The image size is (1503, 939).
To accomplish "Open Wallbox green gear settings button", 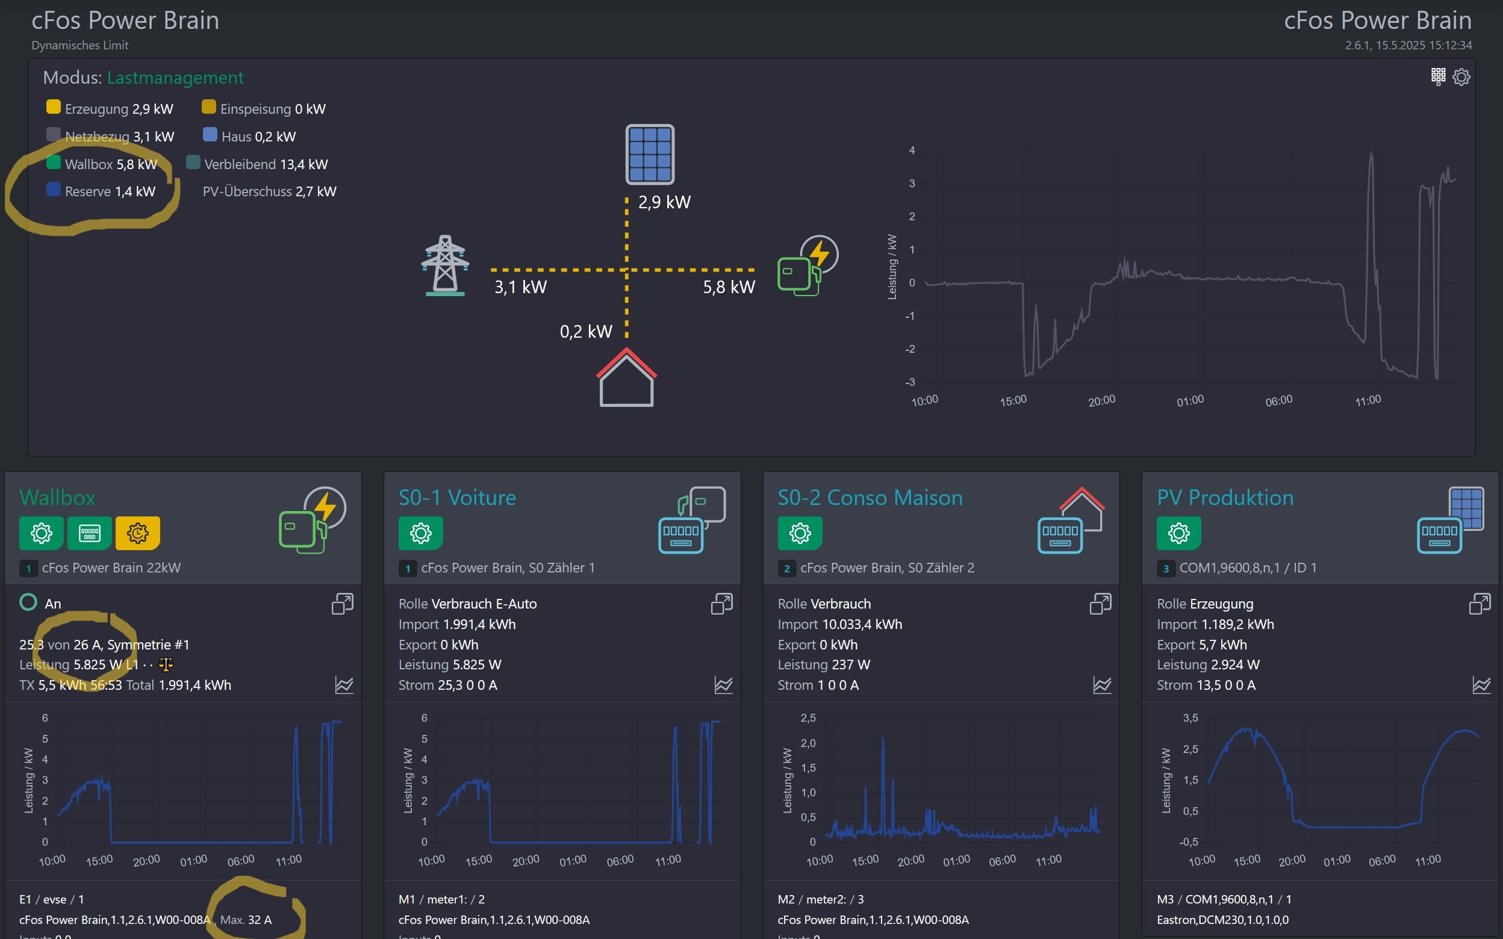I will tap(41, 533).
